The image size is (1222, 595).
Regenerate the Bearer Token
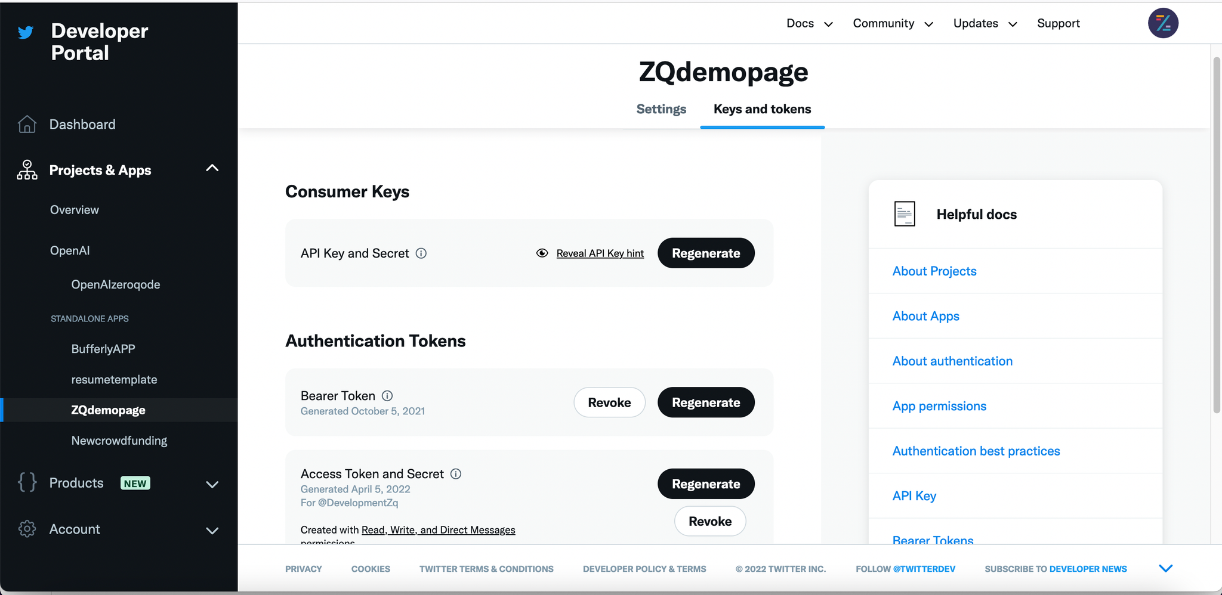pyautogui.click(x=706, y=402)
